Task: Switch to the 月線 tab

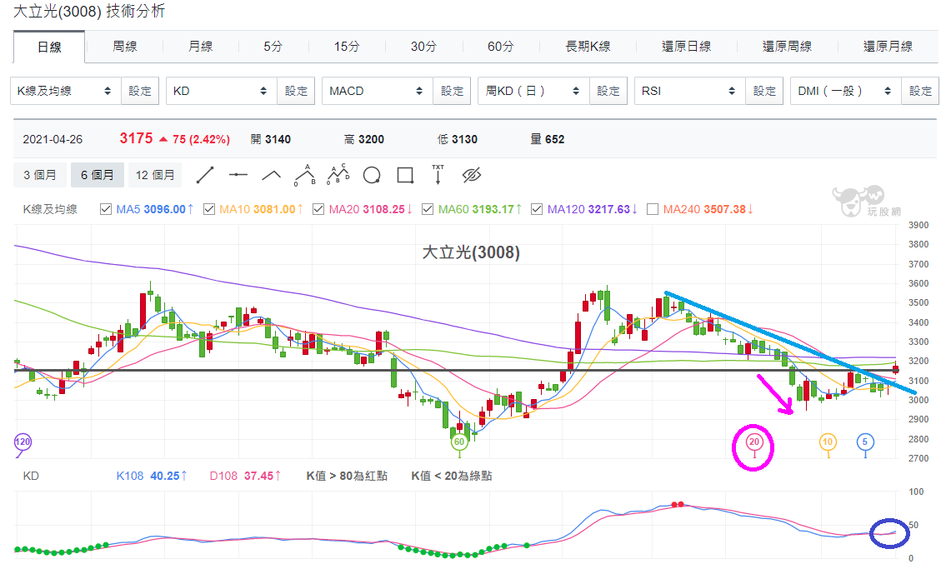Action: tap(200, 46)
